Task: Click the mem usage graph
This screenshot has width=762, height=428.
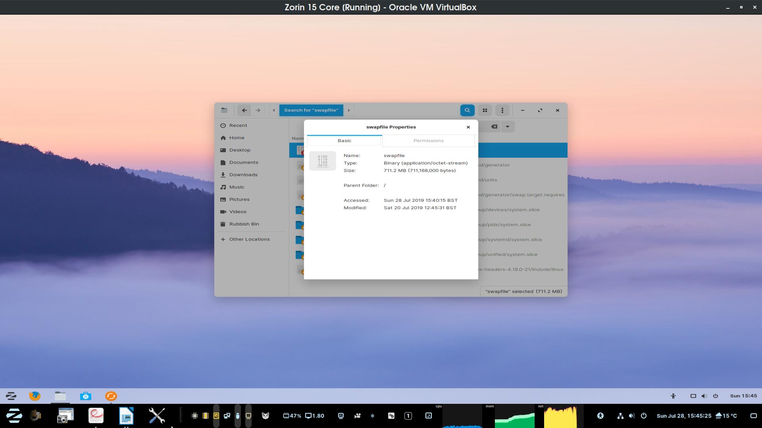Action: 514,416
